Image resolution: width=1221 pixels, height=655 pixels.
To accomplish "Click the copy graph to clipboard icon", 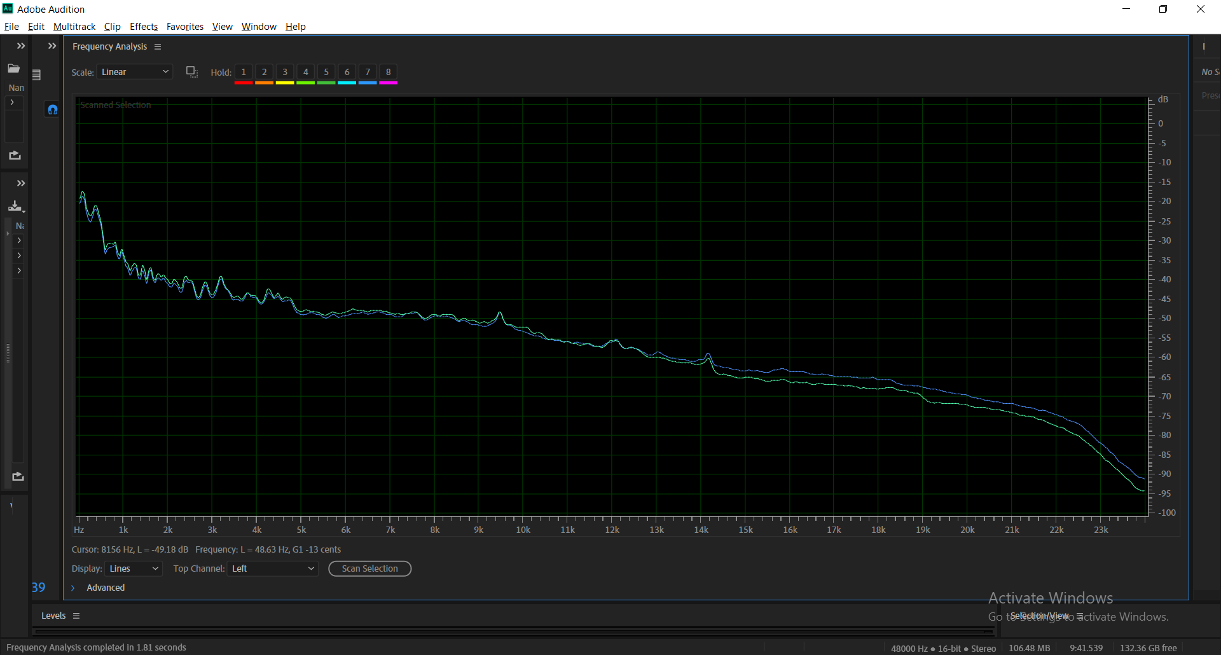I will click(x=192, y=72).
